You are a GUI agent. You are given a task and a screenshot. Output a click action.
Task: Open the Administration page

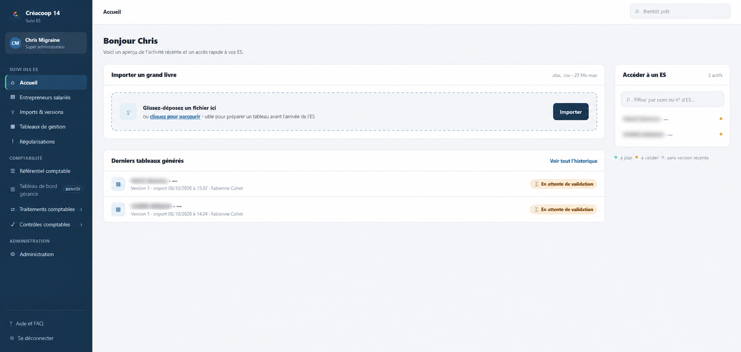tap(46, 254)
